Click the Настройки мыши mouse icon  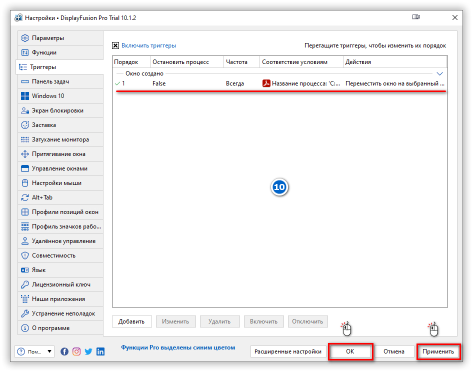click(24, 183)
